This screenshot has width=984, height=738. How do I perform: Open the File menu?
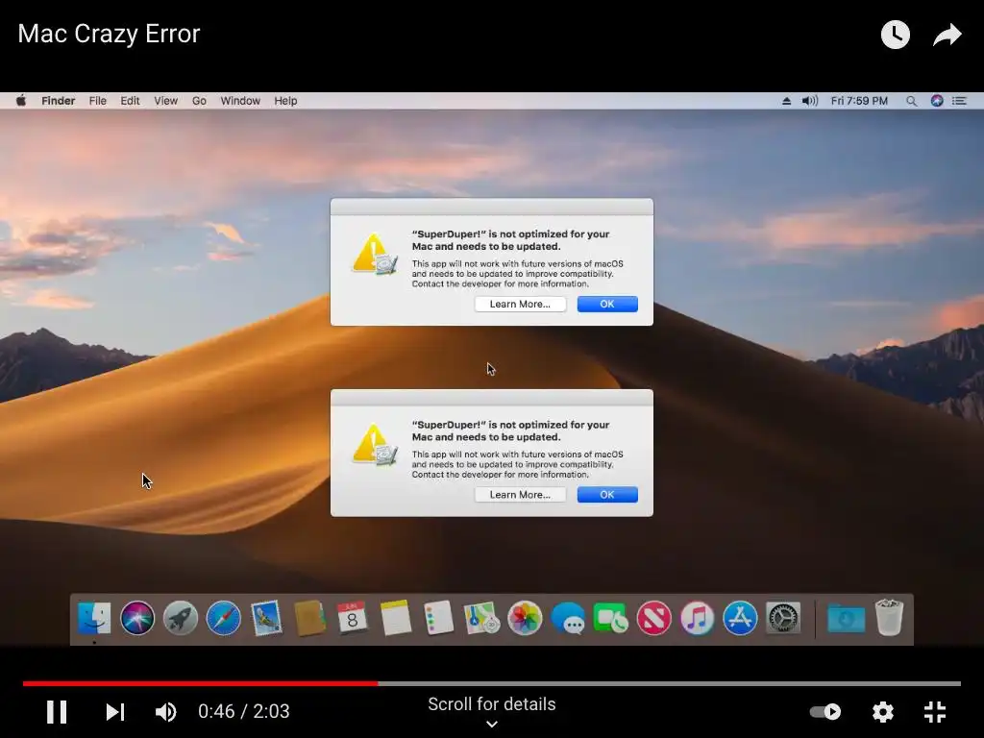tap(97, 100)
